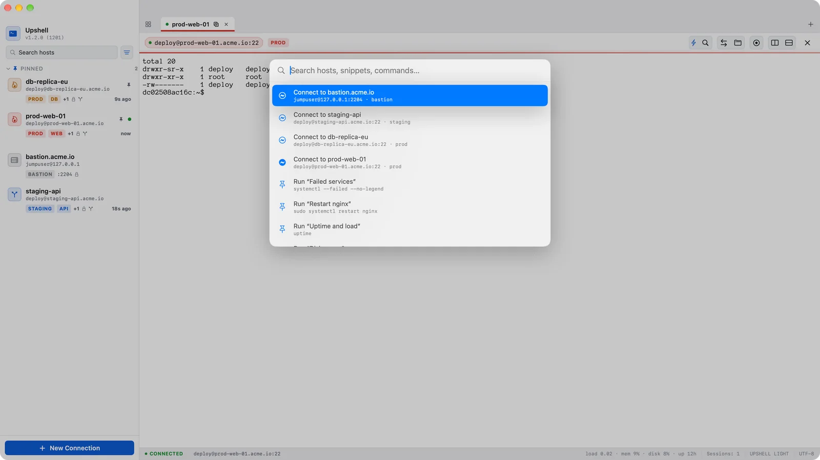Run the "Uptime and load" snippet
Viewport: 820px width, 460px height.
pos(410,229)
